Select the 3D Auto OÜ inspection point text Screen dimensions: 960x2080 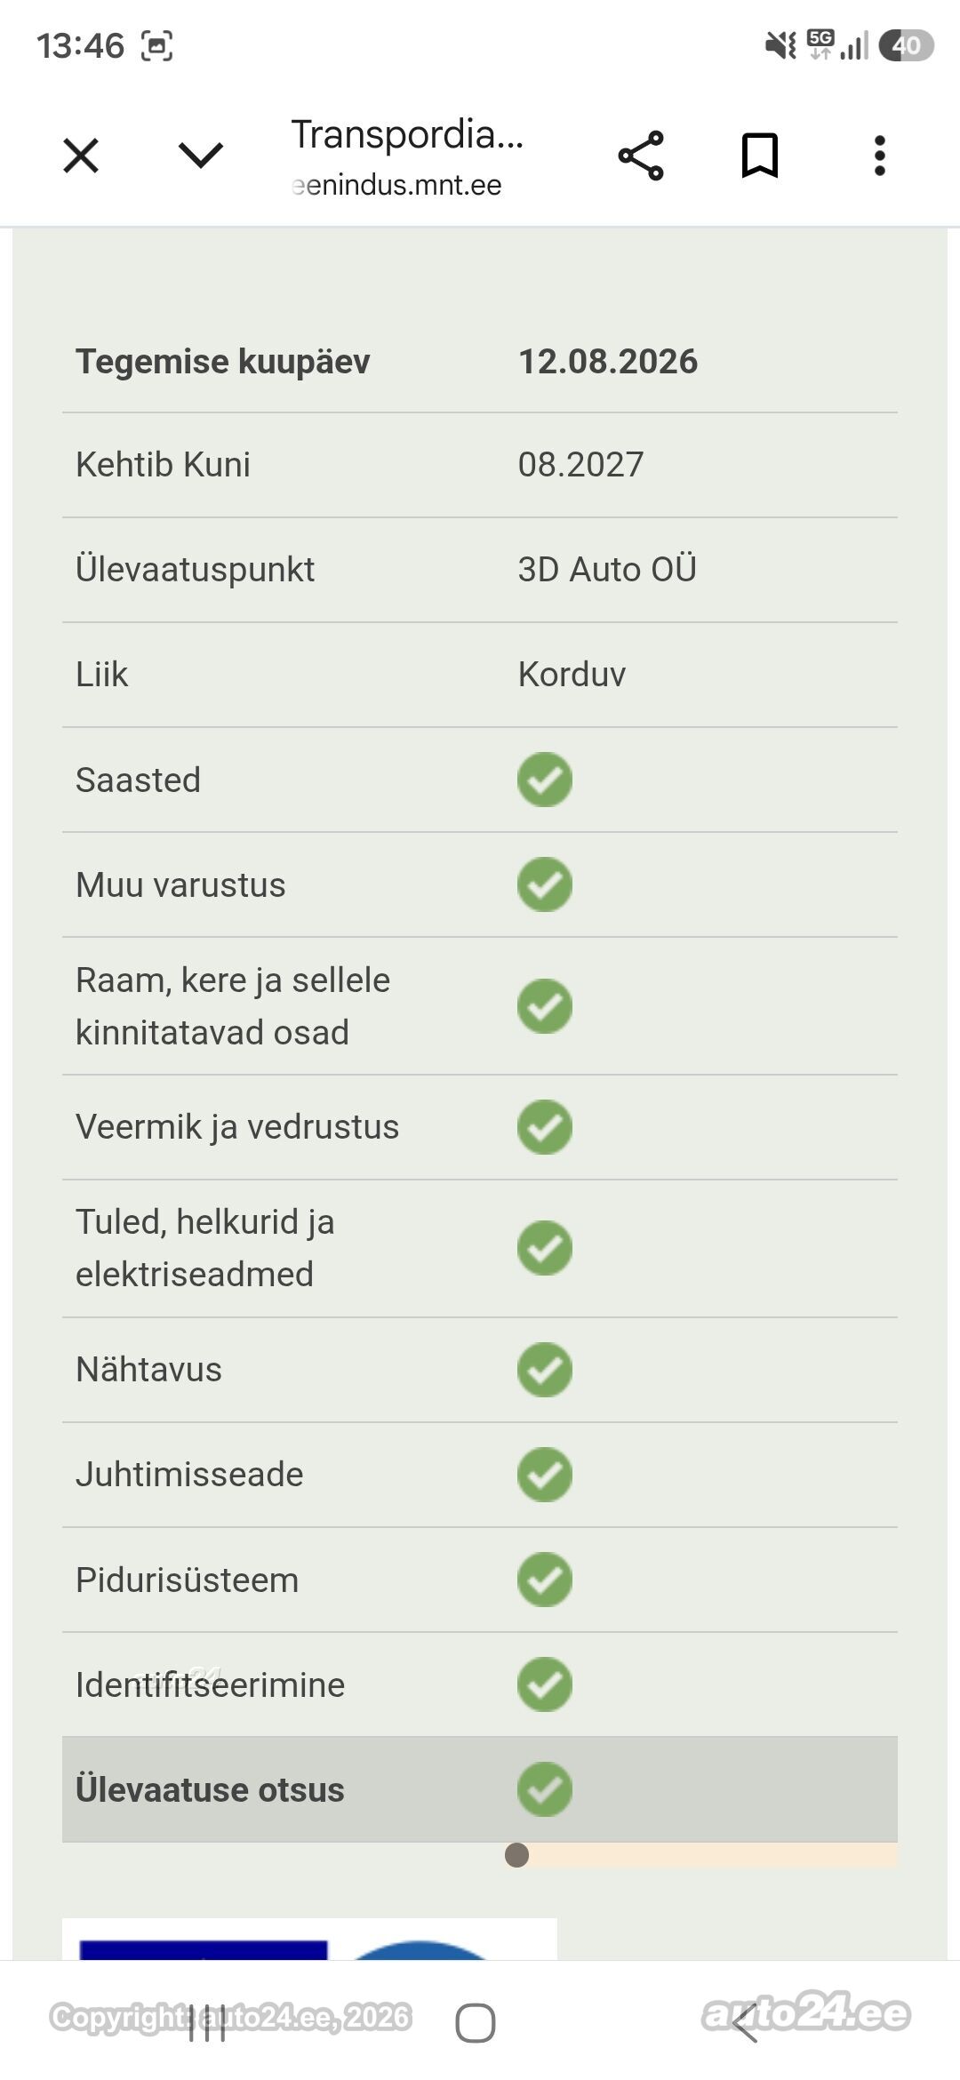607,570
